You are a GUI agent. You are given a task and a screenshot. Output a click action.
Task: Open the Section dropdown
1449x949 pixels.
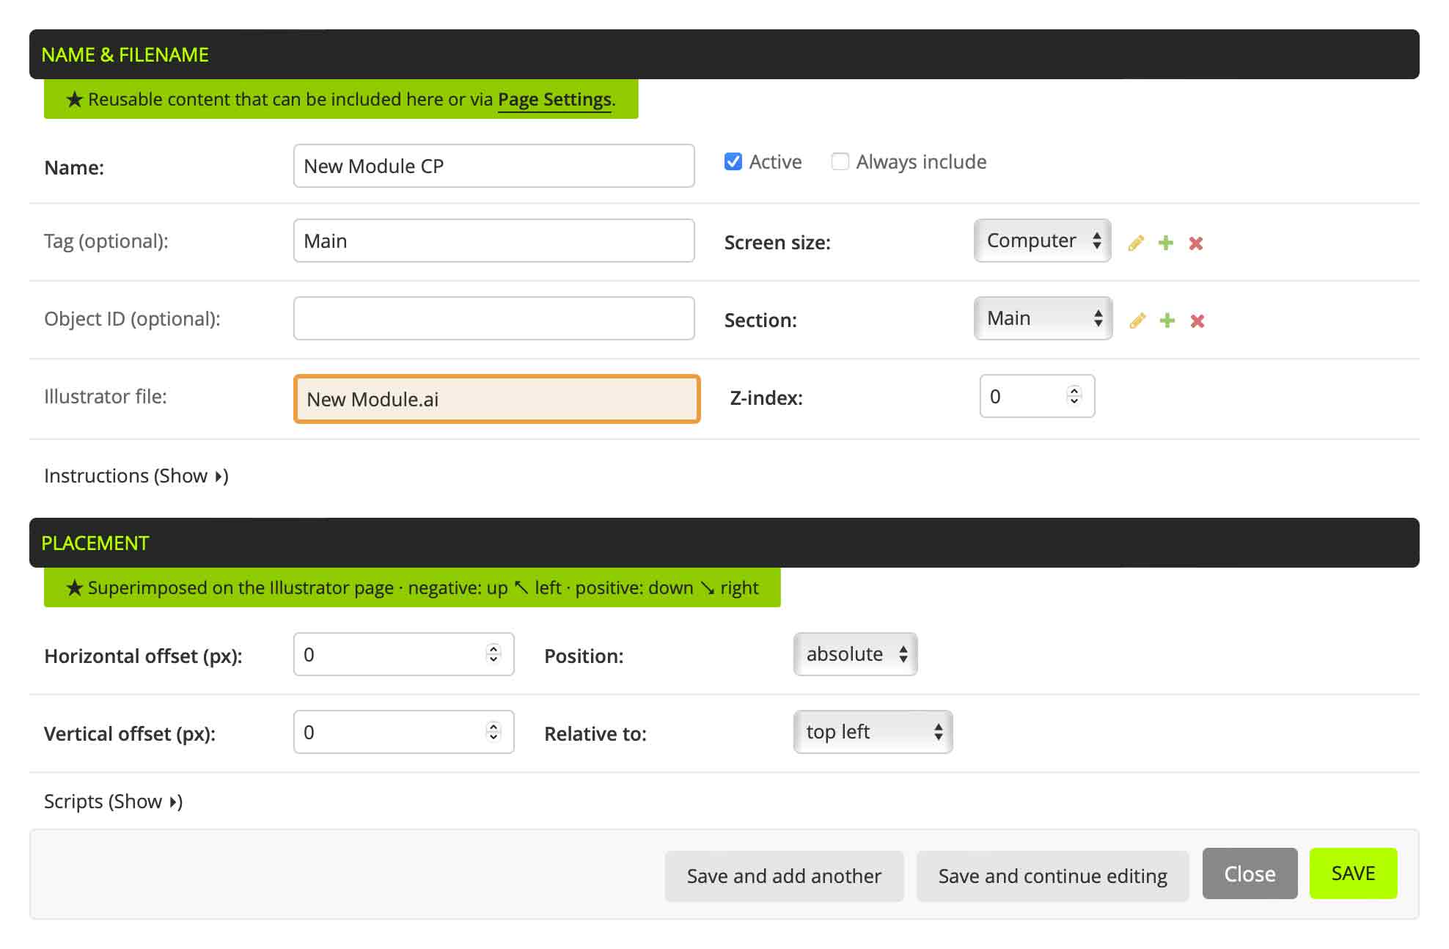[1043, 318]
